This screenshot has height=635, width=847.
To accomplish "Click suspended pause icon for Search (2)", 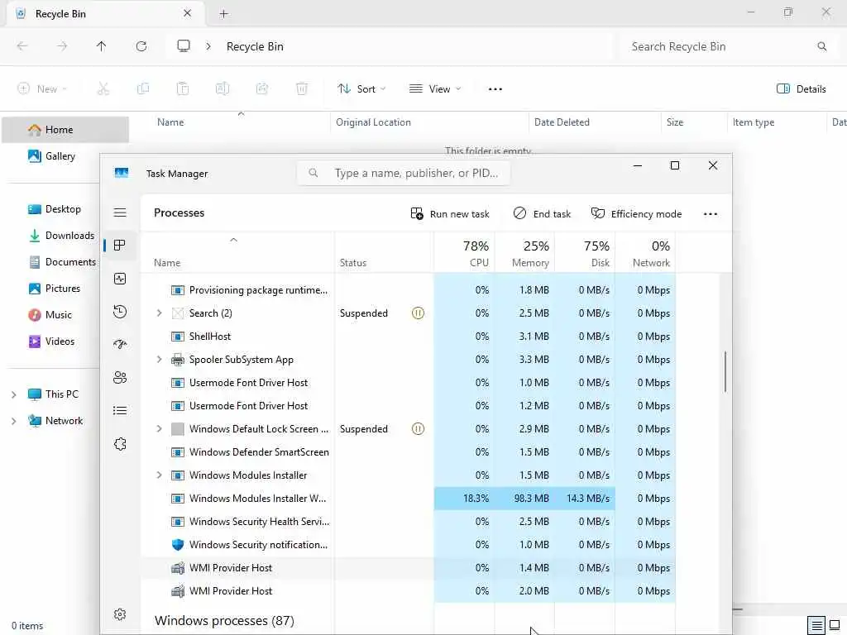I will [418, 313].
